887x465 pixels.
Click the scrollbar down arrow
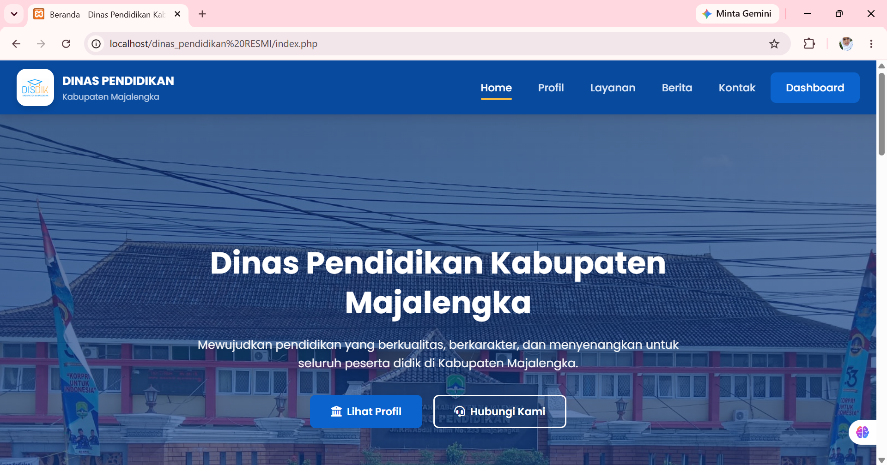click(x=881, y=460)
